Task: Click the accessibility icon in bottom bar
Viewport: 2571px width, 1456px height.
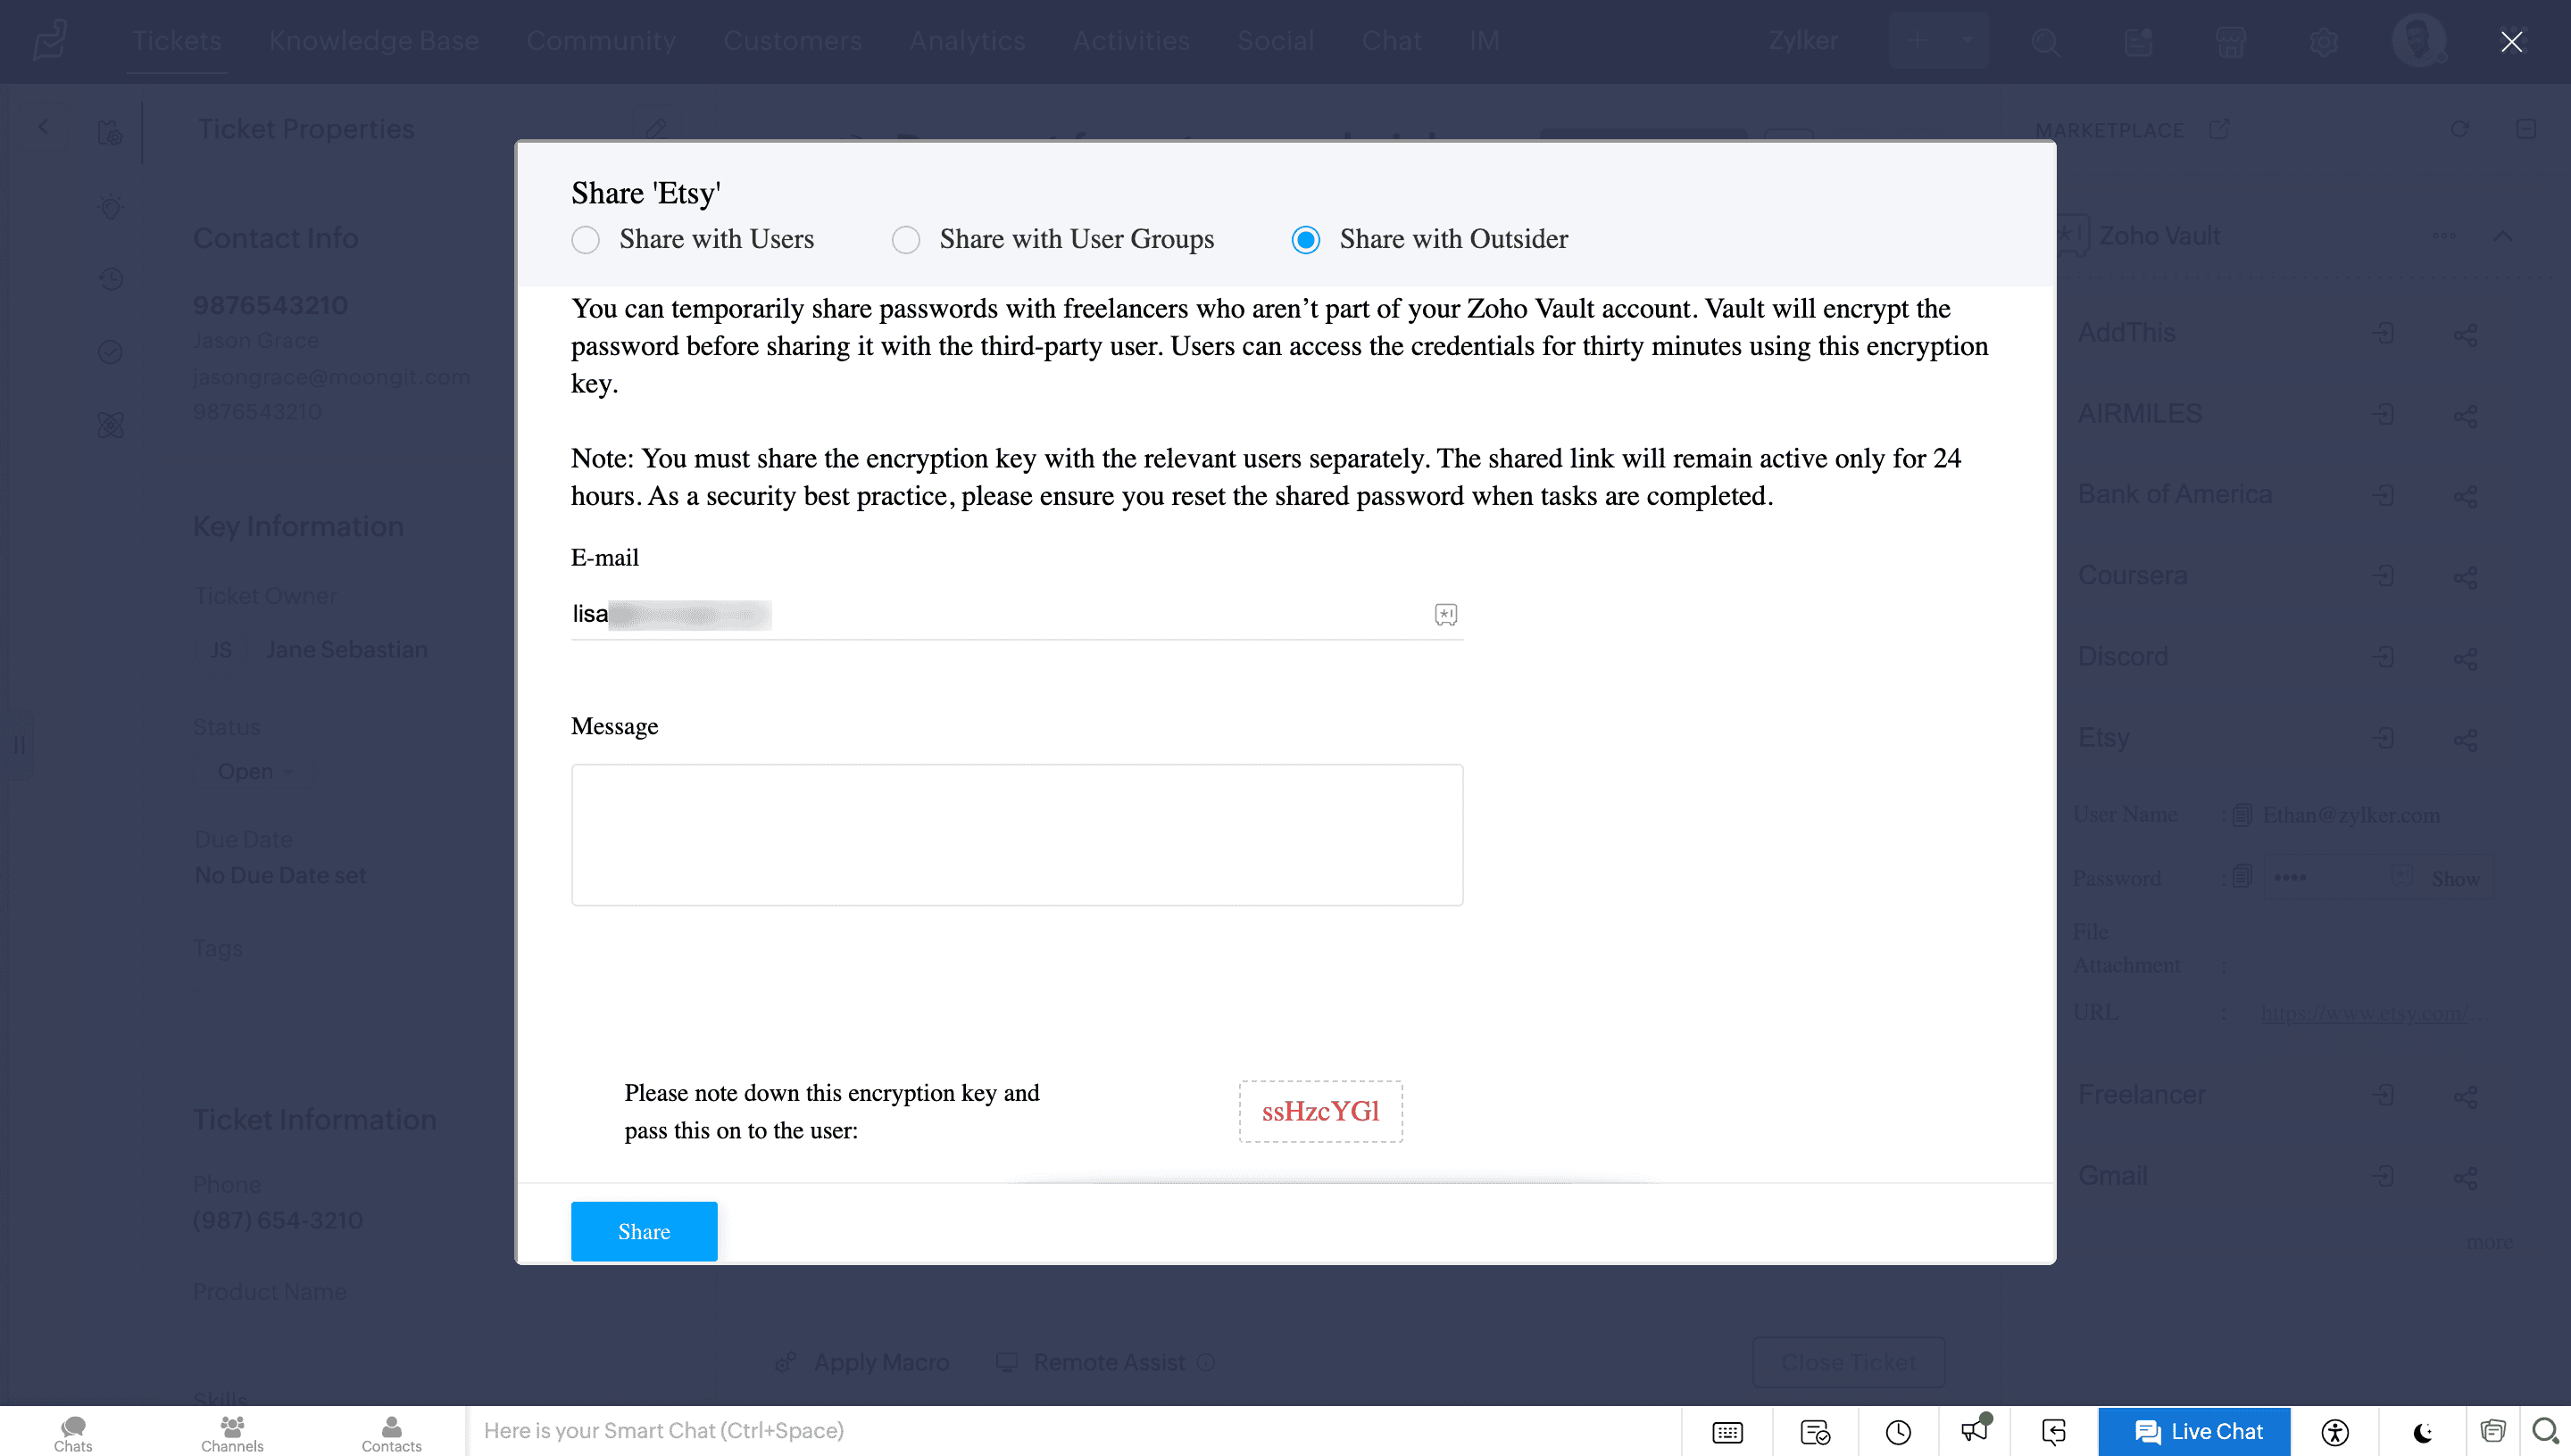Action: [x=2335, y=1432]
